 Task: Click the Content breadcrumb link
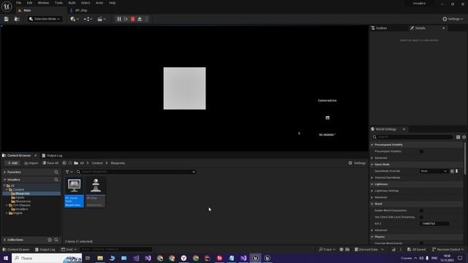[x=97, y=163]
